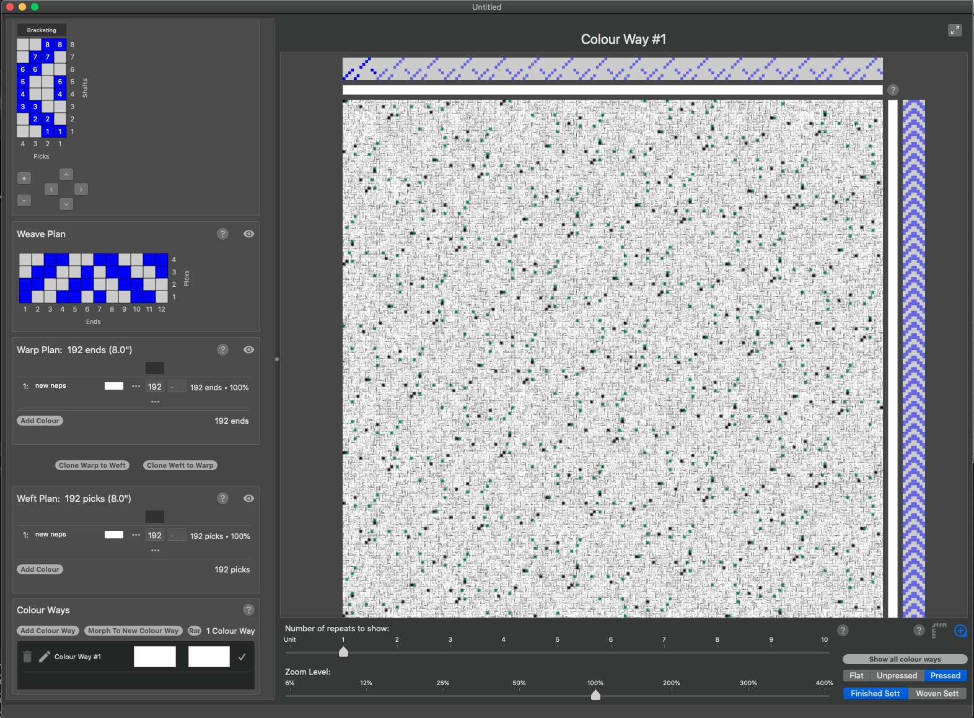Image resolution: width=974 pixels, height=718 pixels.
Task: Shift the bracketing pattern left
Action: click(51, 189)
